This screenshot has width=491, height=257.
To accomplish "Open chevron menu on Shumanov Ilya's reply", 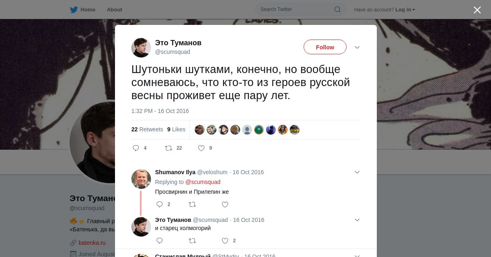I will tap(357, 172).
